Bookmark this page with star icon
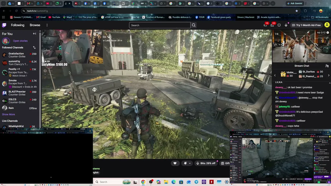 coord(297,11)
